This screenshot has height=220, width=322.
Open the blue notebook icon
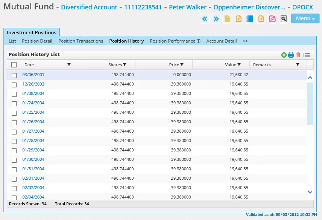(250, 19)
